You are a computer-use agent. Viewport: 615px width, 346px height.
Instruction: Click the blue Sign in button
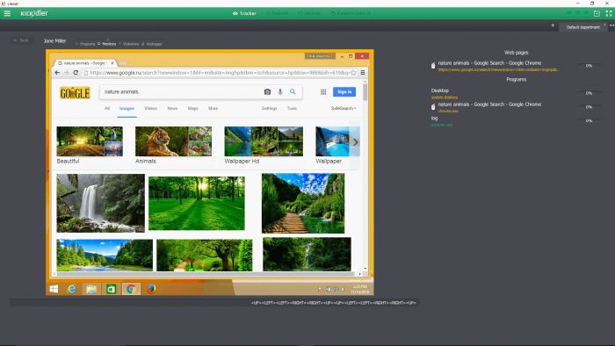[x=344, y=91]
